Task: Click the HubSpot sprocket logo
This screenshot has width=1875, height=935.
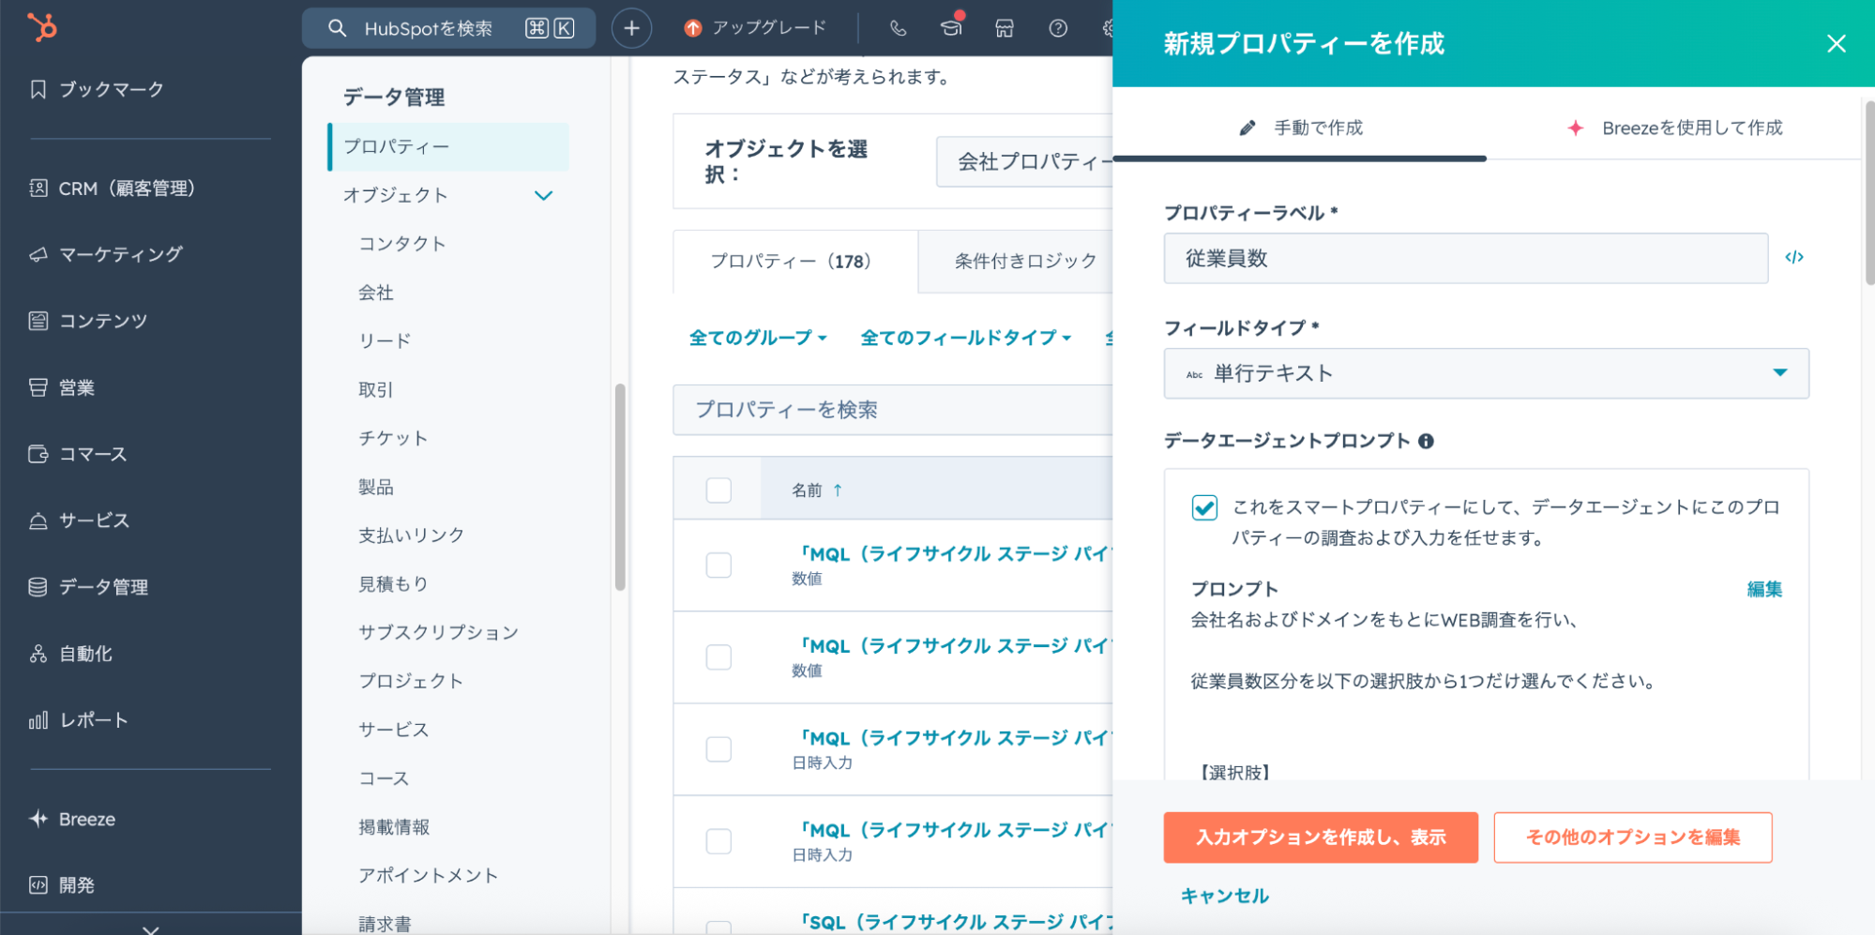Action: [42, 27]
